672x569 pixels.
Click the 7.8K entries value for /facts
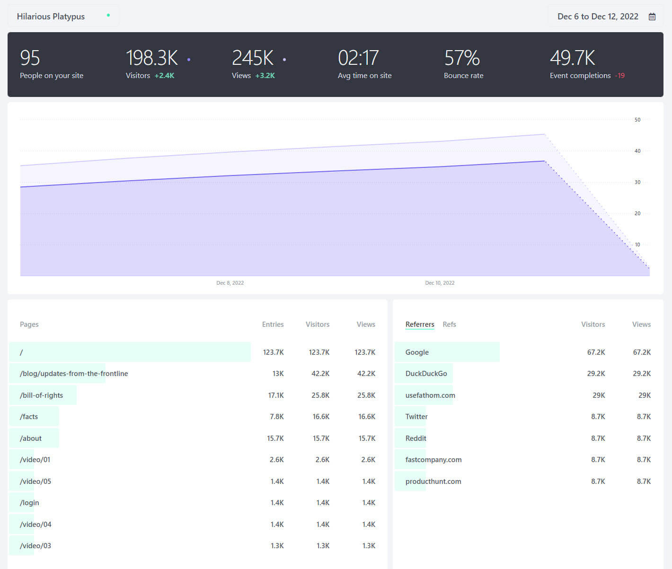277,417
